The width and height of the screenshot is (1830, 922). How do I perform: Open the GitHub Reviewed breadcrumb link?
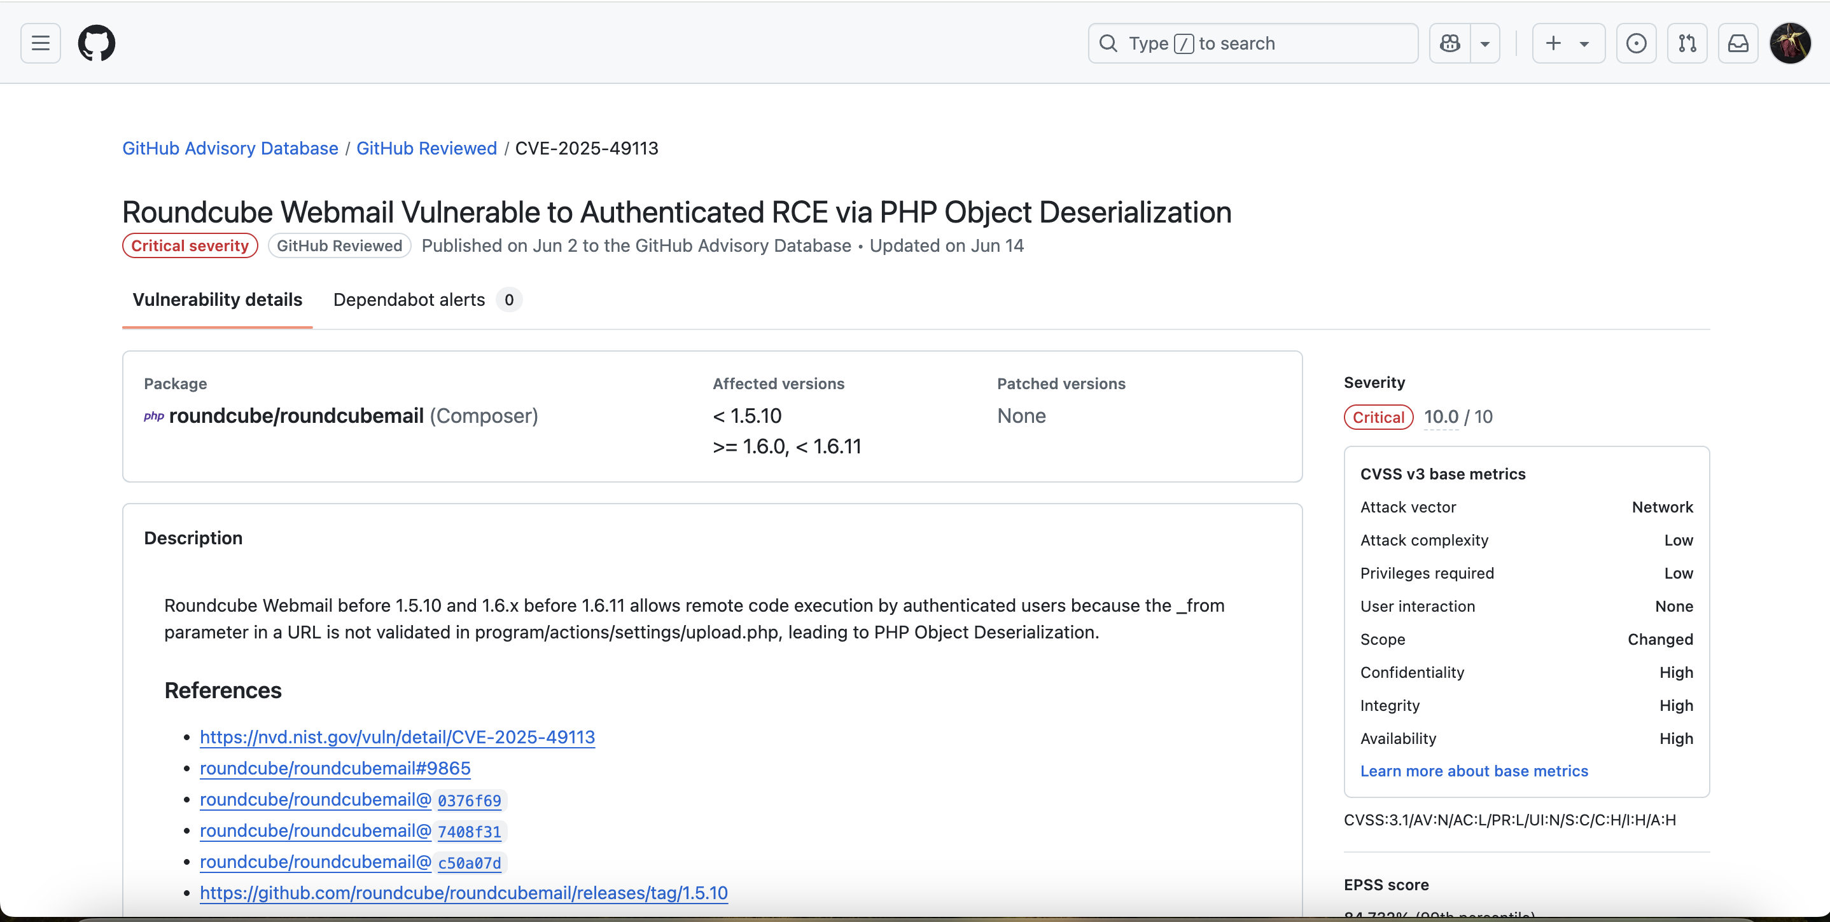(426, 148)
